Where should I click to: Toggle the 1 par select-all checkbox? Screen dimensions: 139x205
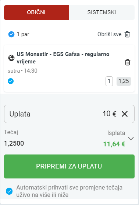pyautogui.click(x=11, y=34)
